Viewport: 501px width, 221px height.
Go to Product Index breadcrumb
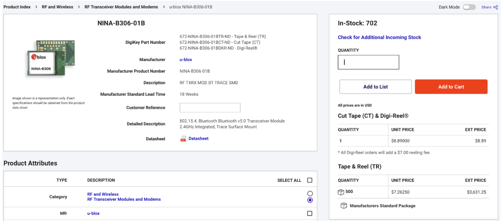17,7
